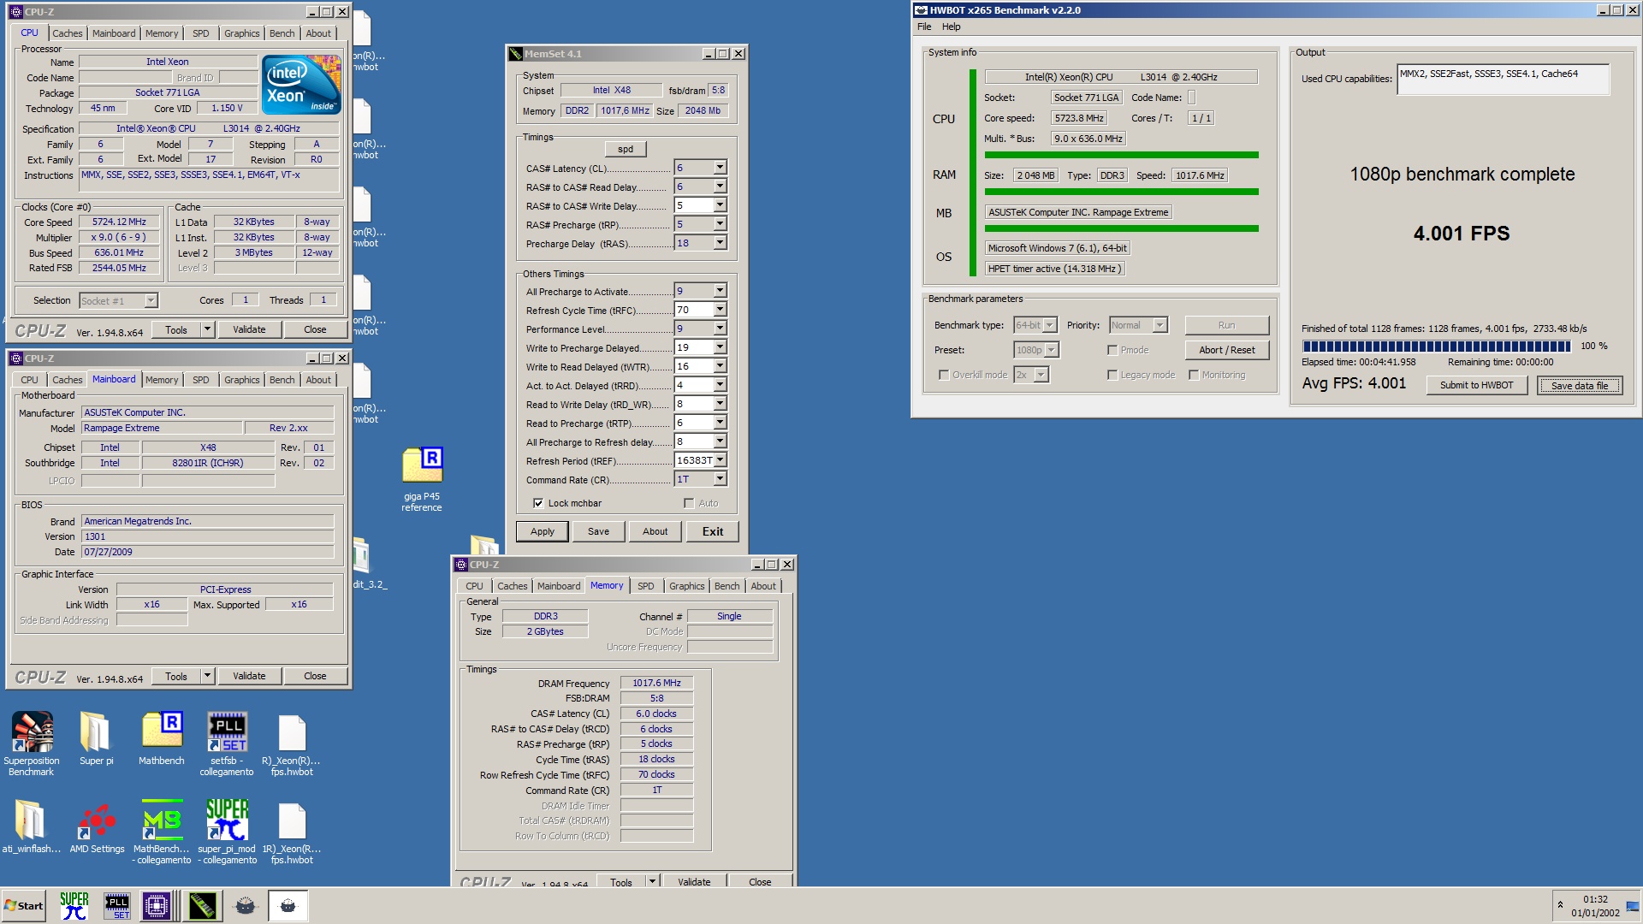Toggle Legacy mode checkbox

pos(1112,375)
